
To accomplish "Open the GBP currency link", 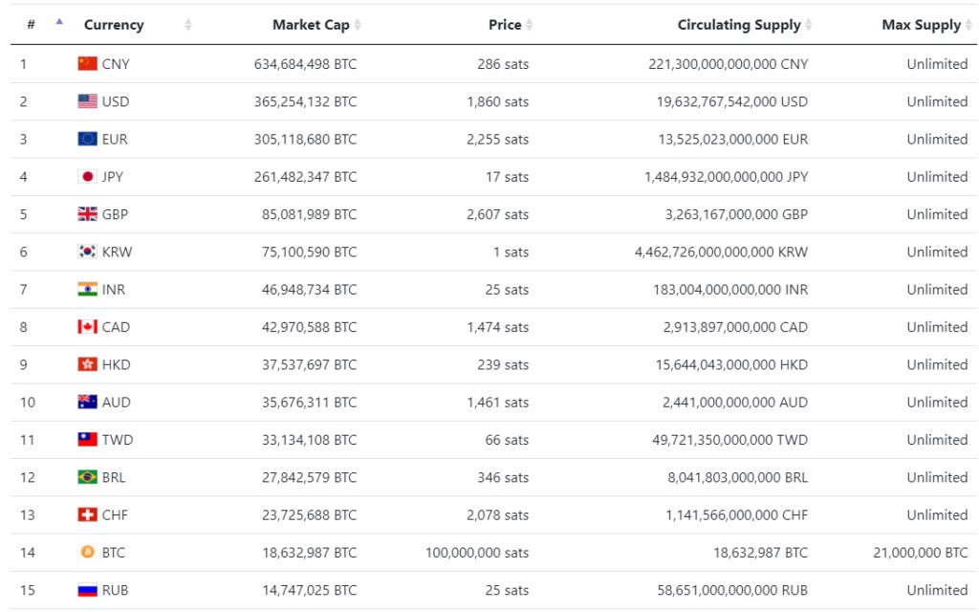I will (x=115, y=214).
